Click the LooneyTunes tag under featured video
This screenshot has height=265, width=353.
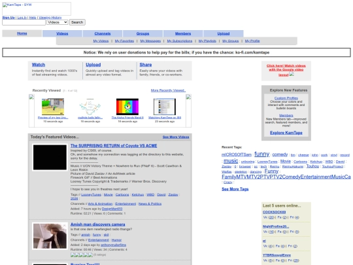click(x=91, y=195)
